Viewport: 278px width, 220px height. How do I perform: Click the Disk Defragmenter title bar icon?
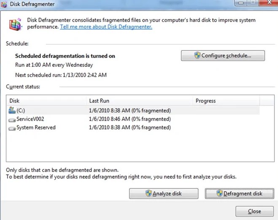click(3, 4)
